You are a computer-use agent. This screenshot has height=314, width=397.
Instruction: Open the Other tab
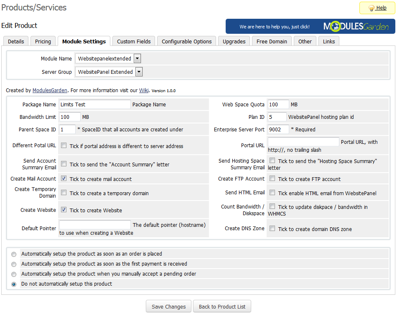tap(305, 41)
